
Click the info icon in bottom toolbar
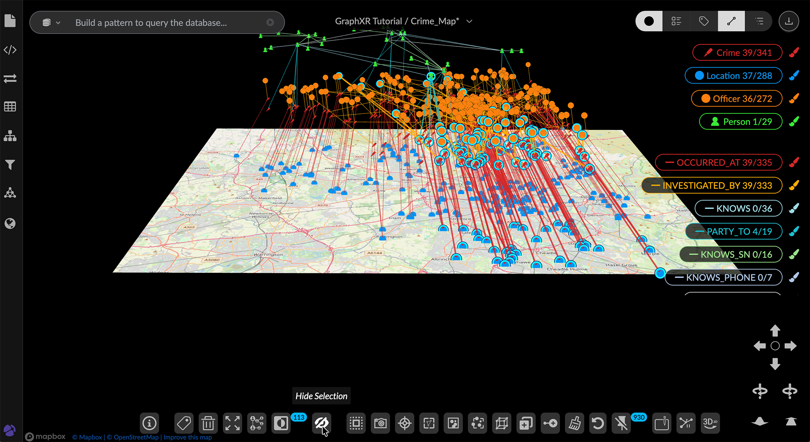pos(149,423)
